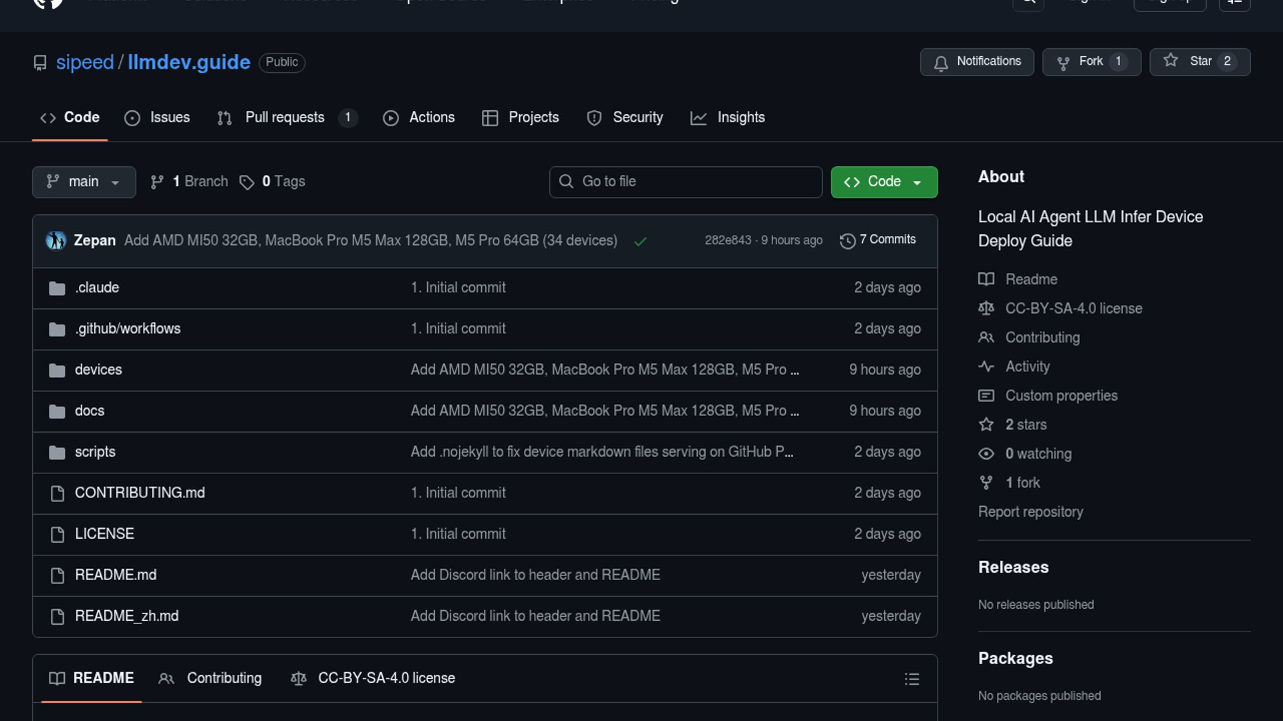Click the README outline list icon

(911, 679)
